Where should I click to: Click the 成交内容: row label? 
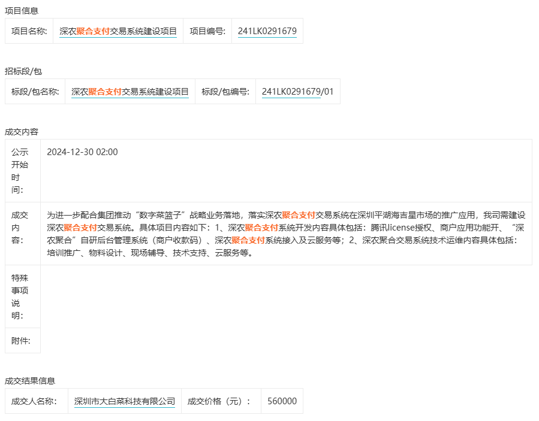coord(23,234)
